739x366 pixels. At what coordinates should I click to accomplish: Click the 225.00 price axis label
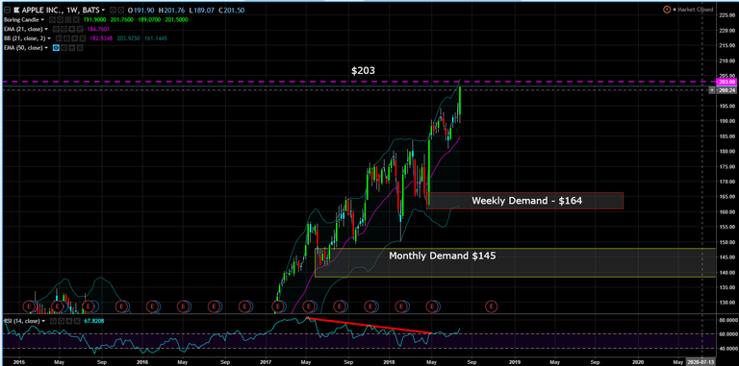tap(728, 15)
